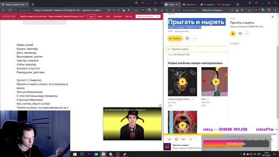Click the BLP KOSHER video thumbnail

tap(133, 124)
